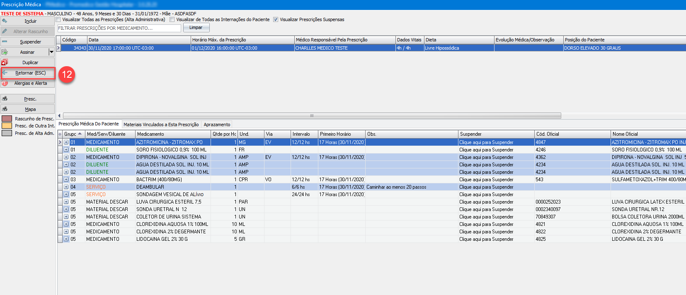Screen dimensions: 686x295
Task: Click the Incluir prescription icon
Action: click(x=5, y=21)
